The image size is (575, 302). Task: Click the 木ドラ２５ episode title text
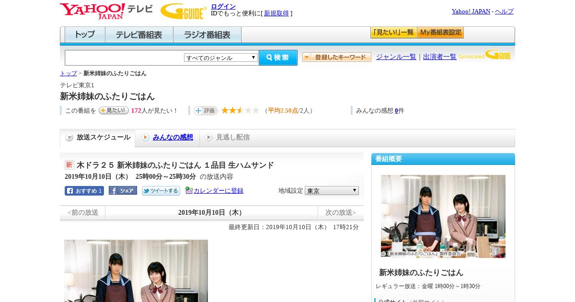(175, 165)
